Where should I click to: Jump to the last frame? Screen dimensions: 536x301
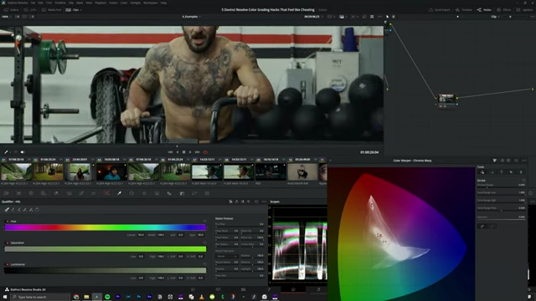coord(198,152)
